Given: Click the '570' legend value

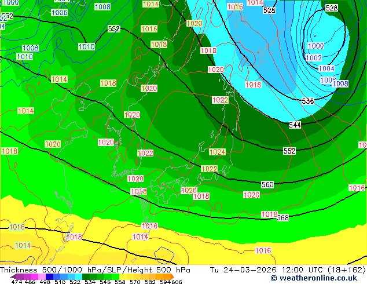Looking at the screenshot, I should click(135, 282).
